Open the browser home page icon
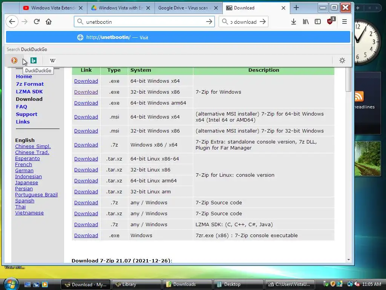 tap(49, 22)
